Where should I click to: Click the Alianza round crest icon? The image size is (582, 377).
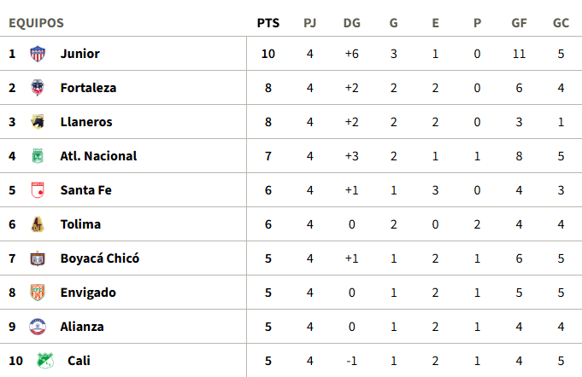point(38,327)
